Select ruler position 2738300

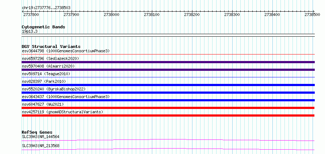click(x=232, y=15)
